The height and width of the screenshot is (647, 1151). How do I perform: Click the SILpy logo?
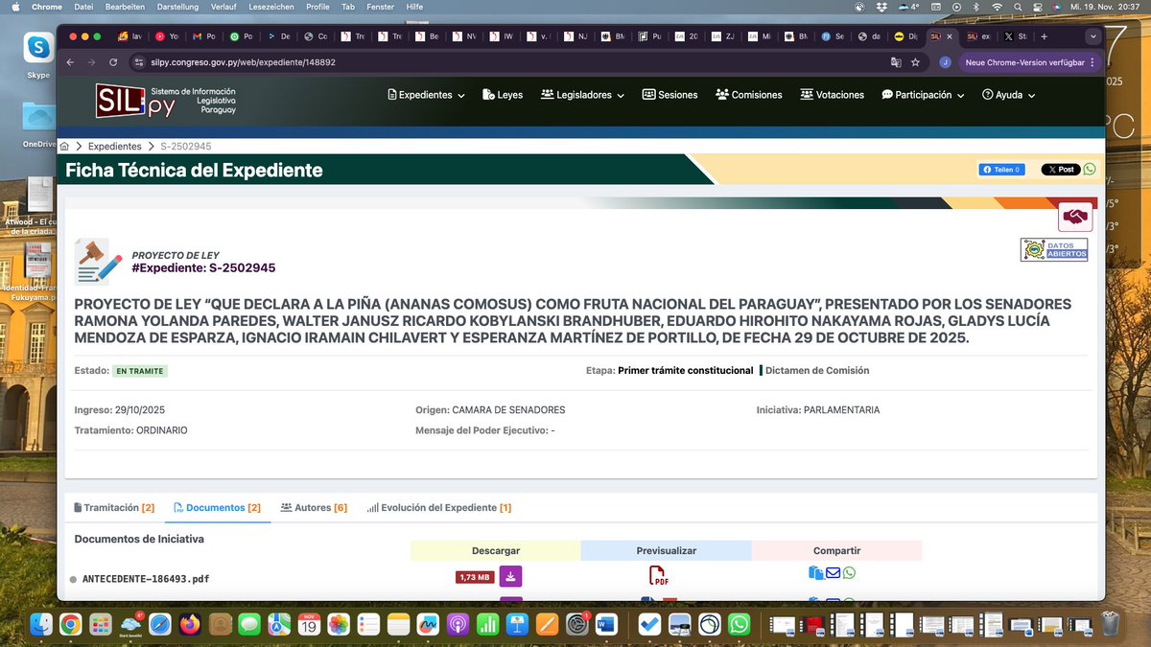click(165, 100)
